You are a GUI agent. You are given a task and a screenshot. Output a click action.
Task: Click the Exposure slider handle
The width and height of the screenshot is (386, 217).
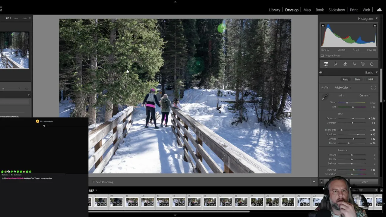click(x=353, y=118)
